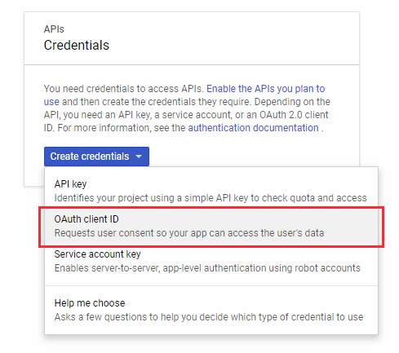Follow the authentication documentation link

click(x=253, y=128)
